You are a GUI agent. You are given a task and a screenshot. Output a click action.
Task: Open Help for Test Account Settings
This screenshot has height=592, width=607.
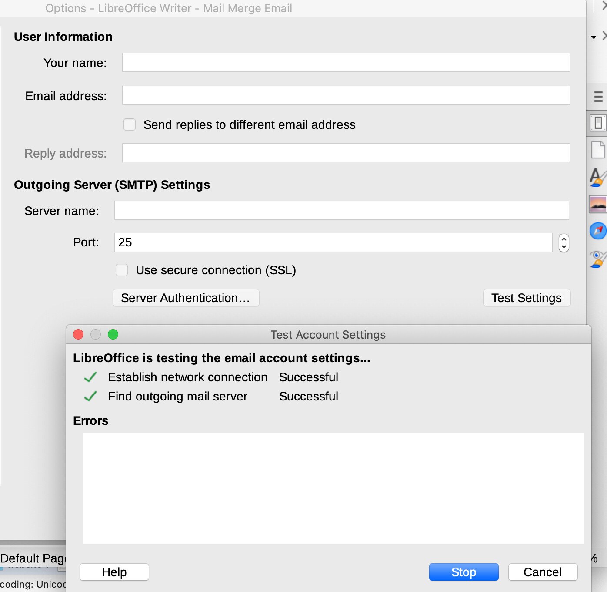[x=114, y=572]
